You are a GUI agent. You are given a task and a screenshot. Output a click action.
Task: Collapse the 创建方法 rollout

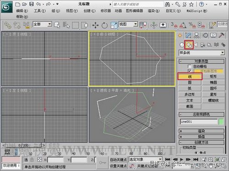click(x=202, y=143)
